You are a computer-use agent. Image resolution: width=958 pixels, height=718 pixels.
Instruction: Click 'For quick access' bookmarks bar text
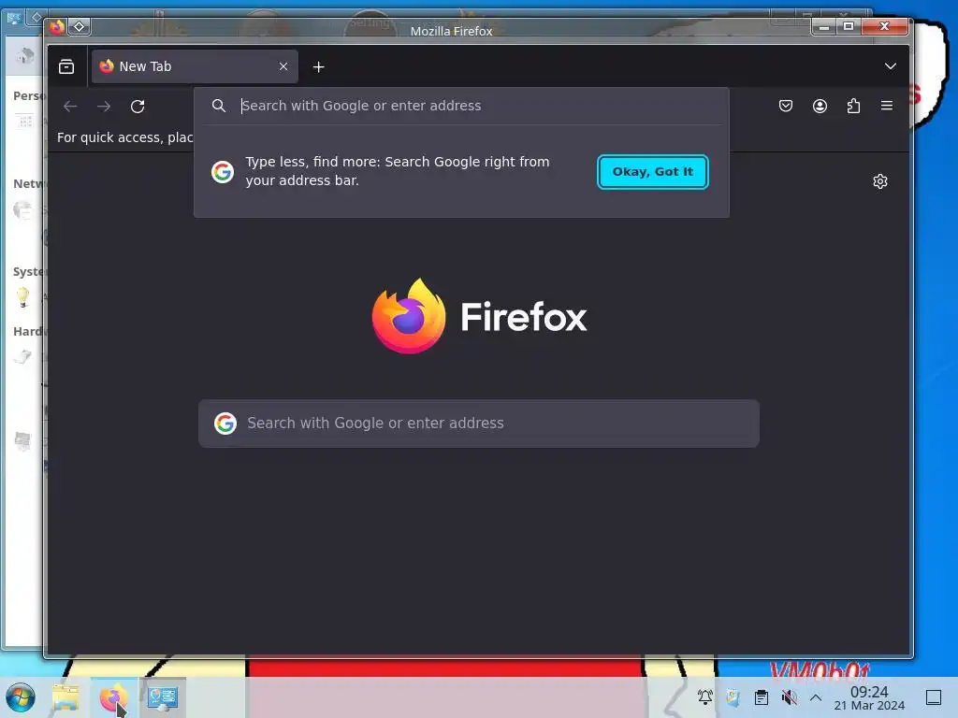click(x=124, y=137)
